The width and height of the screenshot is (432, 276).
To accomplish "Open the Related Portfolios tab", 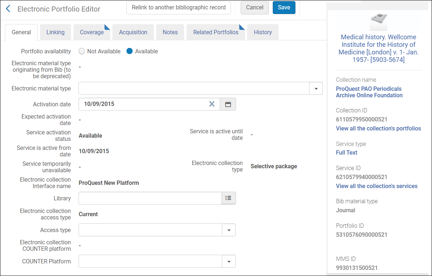I will coord(216,32).
